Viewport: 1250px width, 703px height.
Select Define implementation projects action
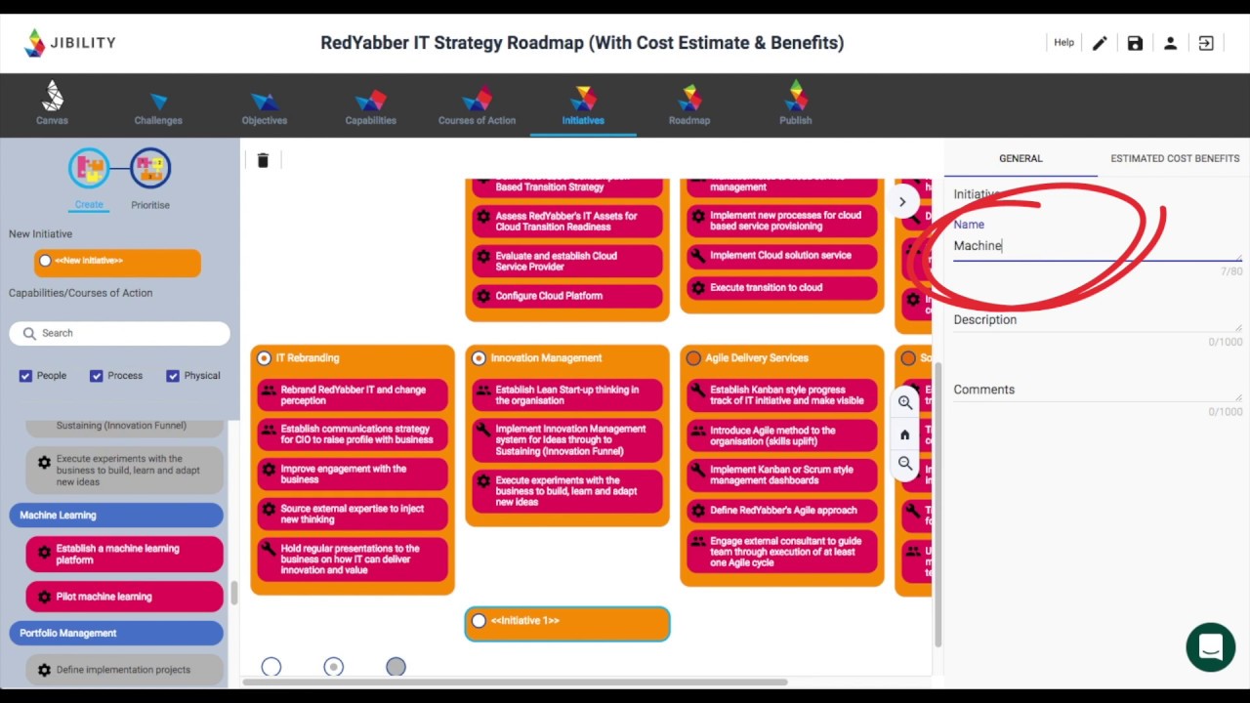pos(125,670)
